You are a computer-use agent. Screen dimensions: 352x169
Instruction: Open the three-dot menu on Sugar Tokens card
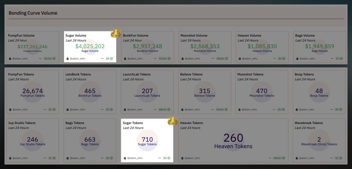point(160,158)
